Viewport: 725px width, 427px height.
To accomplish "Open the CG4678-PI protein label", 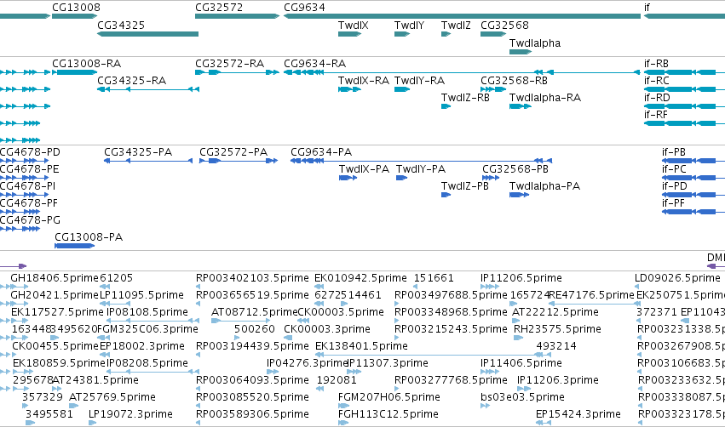I will point(28,186).
